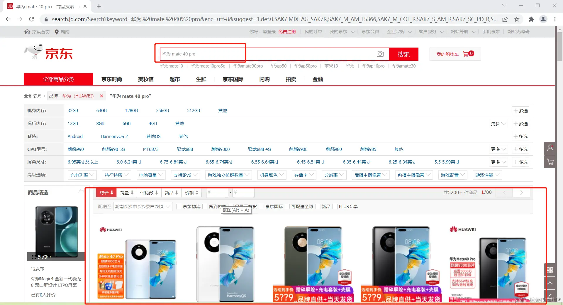Go back with browser back arrow

[8, 19]
